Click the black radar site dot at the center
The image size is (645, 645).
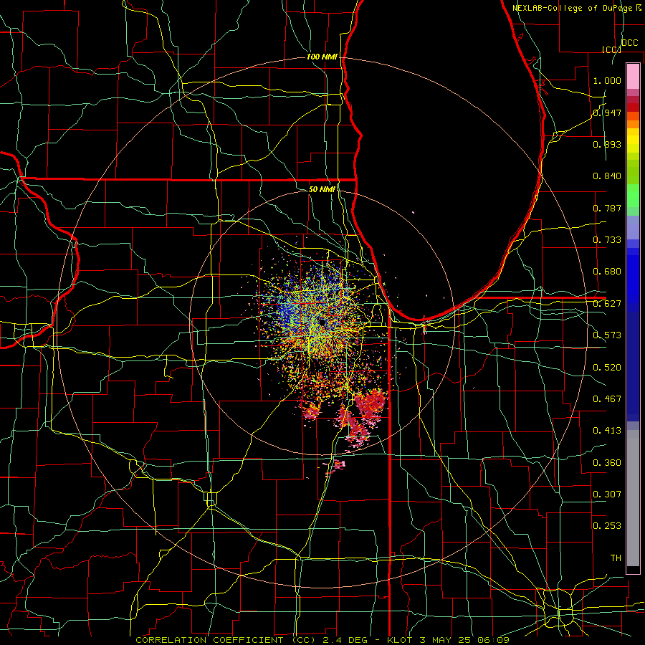pos(322,322)
